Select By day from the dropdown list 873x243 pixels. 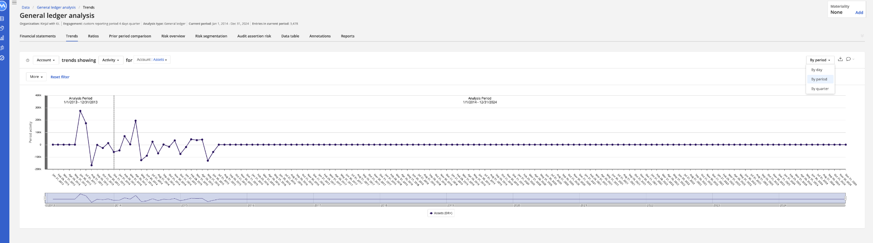[x=820, y=70]
